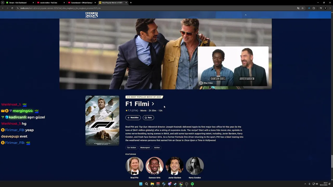Click the chevron next to F1 Filmi
Screen dimensions: 333x187
click(153, 104)
